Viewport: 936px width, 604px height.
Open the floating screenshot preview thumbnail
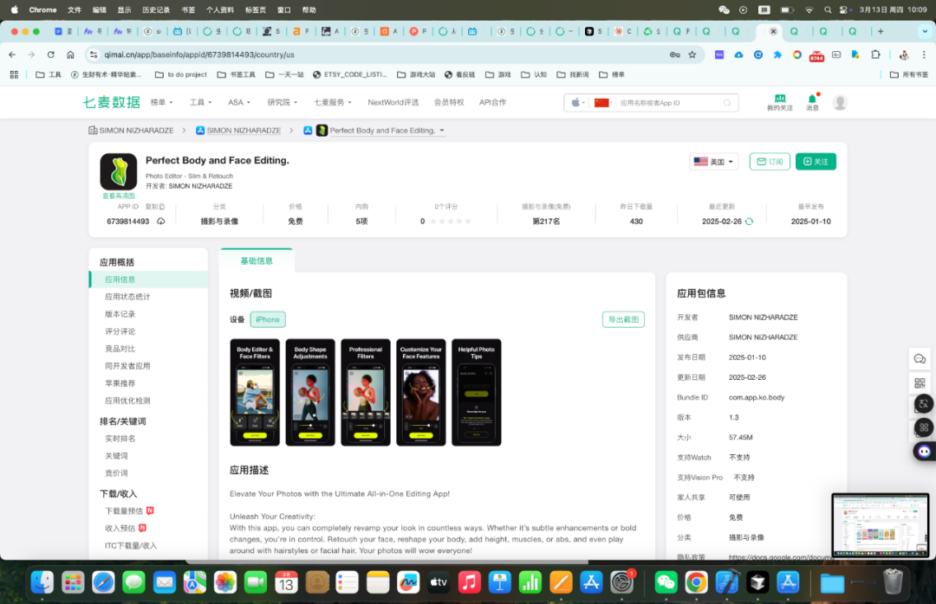tap(881, 525)
